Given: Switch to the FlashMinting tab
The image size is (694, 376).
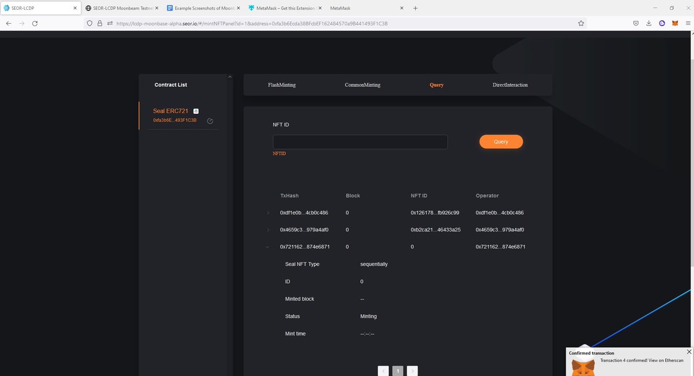Looking at the screenshot, I should (281, 85).
